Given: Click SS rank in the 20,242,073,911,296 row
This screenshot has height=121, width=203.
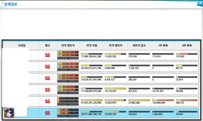Looking at the screenshot, I should click(48, 67).
